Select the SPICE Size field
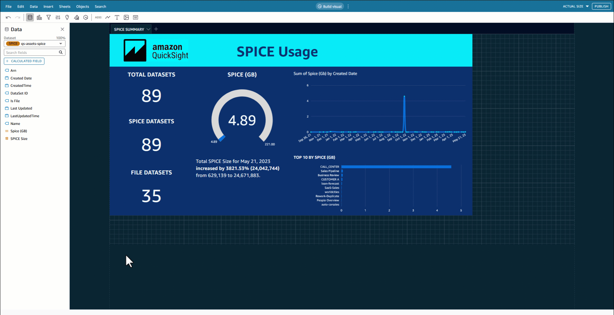 (x=19, y=139)
